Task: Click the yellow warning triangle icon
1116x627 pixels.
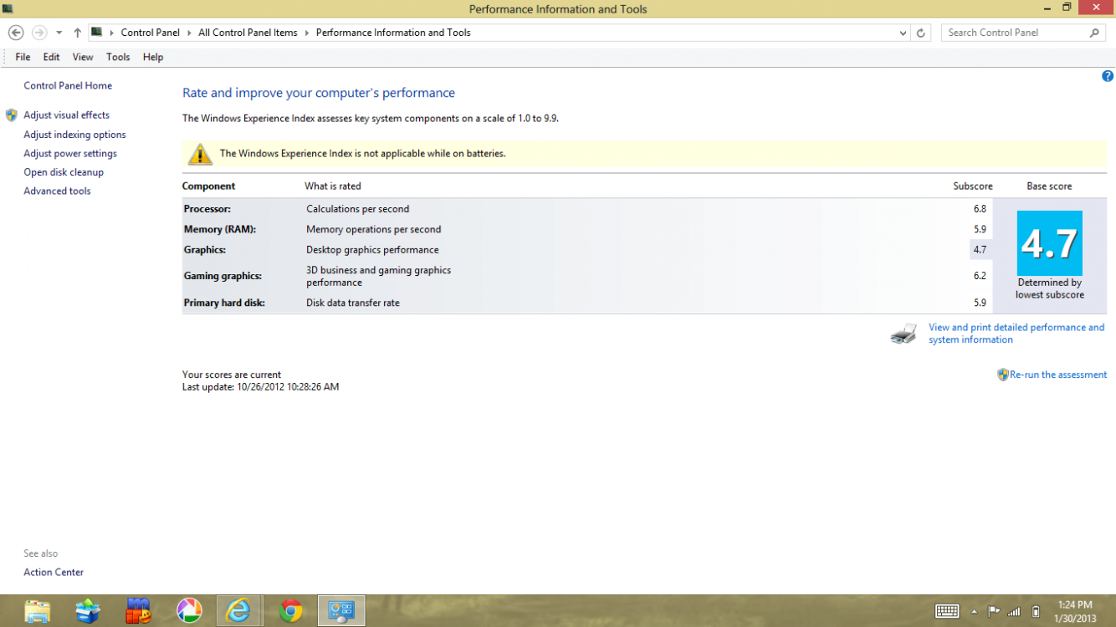Action: tap(200, 154)
